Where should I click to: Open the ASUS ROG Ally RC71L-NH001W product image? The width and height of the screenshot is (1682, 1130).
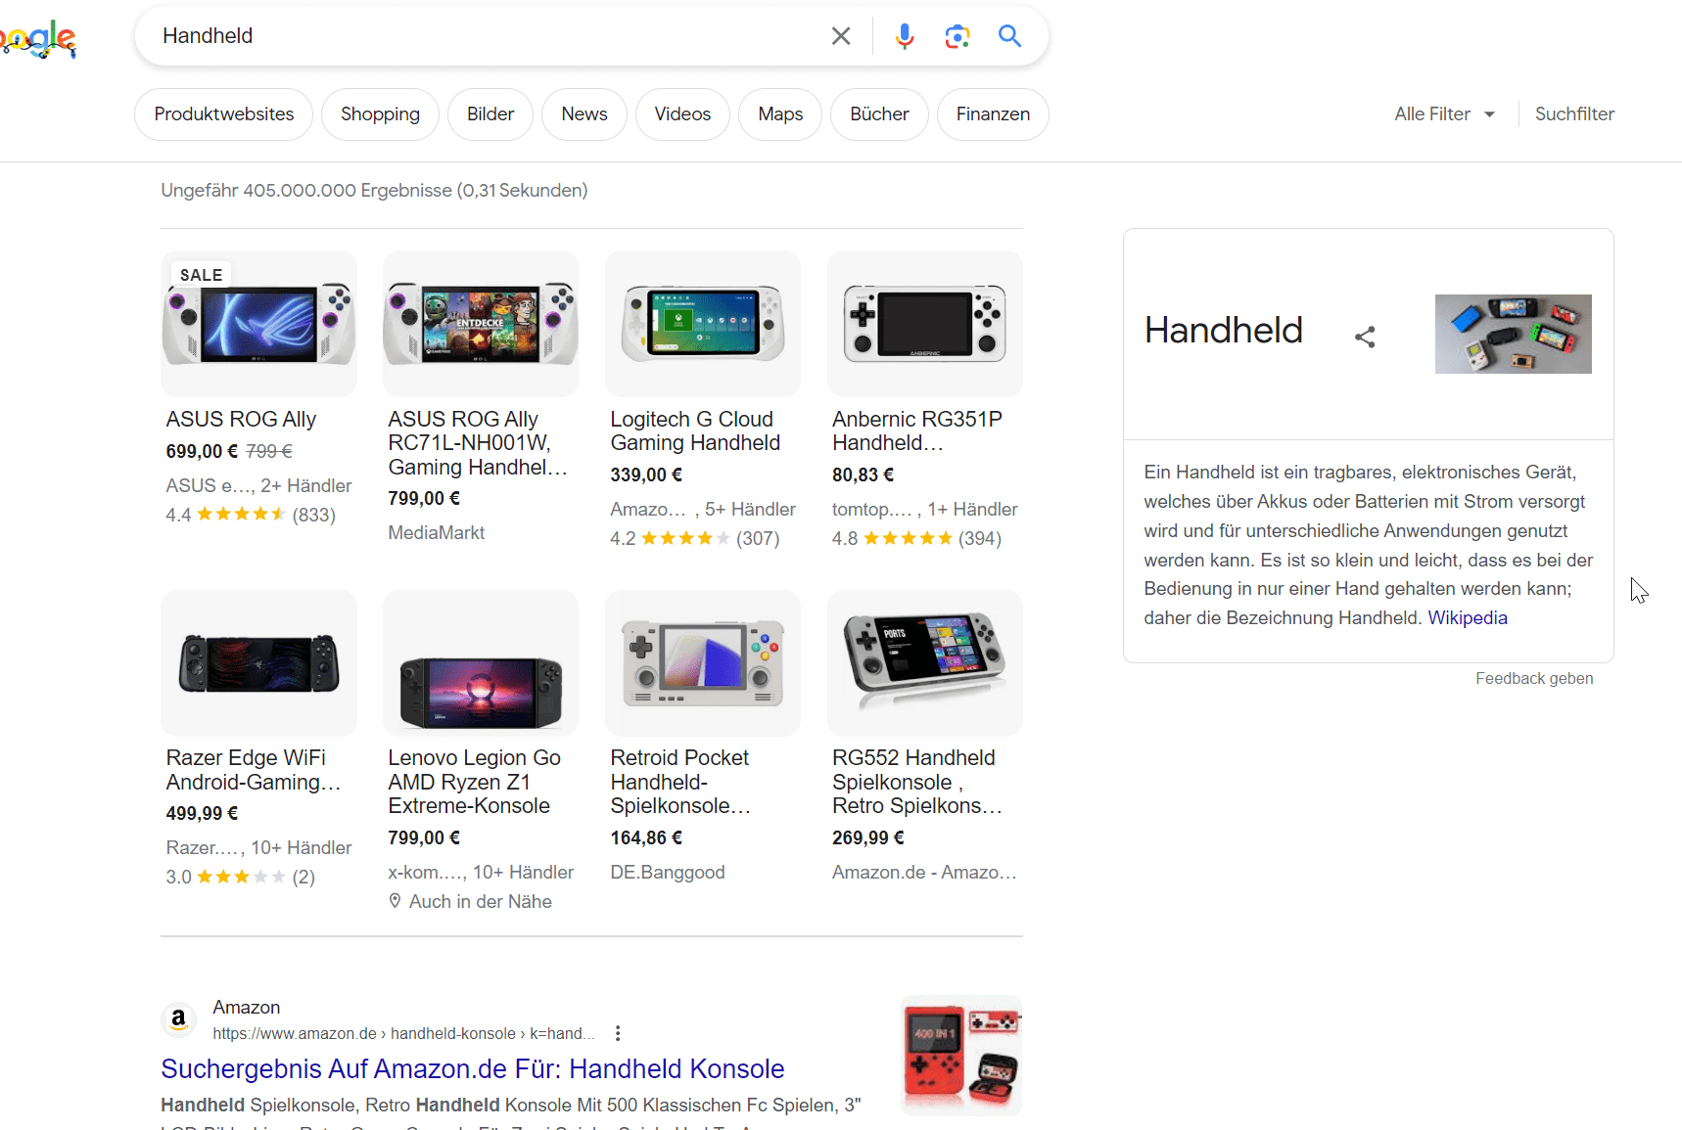[481, 324]
